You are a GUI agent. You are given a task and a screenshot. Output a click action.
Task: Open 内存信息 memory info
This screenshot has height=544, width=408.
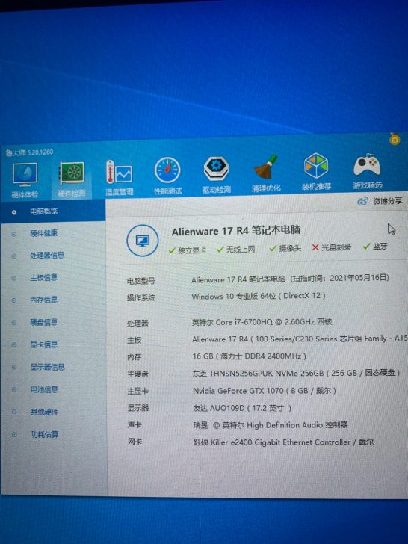tap(43, 300)
